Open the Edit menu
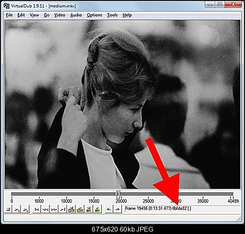 click(x=21, y=15)
